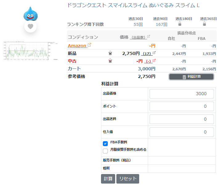Enable 月額保管手数料も含める checkbox
Screen dimensions: 222x190
[105, 151]
